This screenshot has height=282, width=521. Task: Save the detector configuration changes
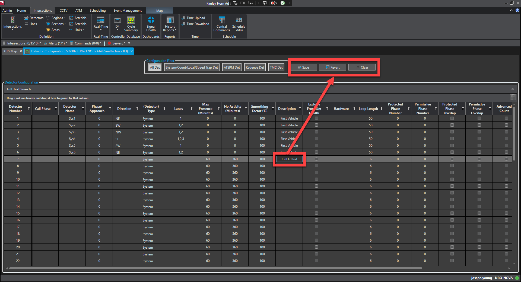(304, 68)
